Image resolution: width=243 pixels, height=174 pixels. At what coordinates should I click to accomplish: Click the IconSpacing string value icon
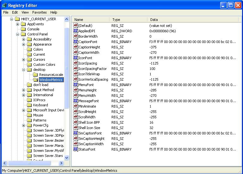76,63
